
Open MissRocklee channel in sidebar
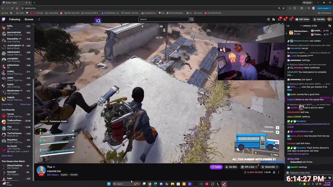click(16, 92)
